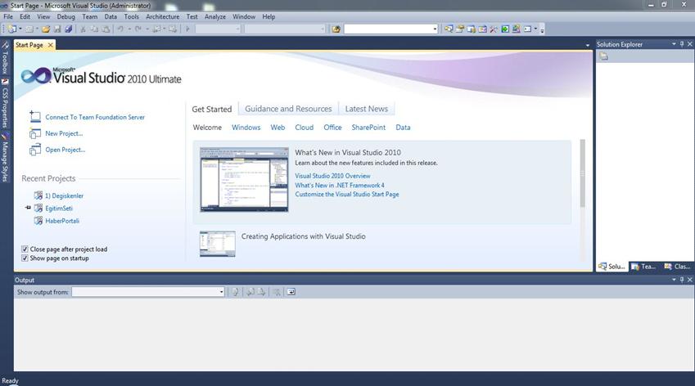The height and width of the screenshot is (386, 695).
Task: Select the Team Explorer bottom tab
Action: 644,267
